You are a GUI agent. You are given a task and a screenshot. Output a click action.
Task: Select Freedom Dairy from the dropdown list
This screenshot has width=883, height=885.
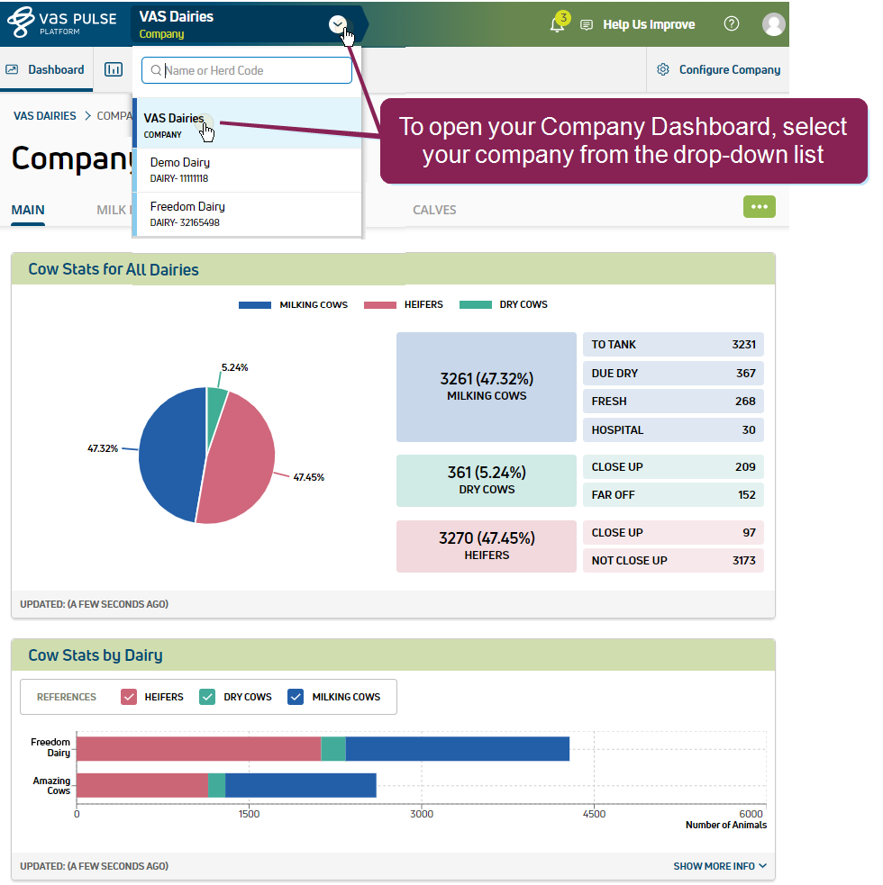click(187, 213)
